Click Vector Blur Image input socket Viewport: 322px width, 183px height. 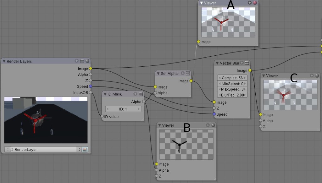pos(214,102)
